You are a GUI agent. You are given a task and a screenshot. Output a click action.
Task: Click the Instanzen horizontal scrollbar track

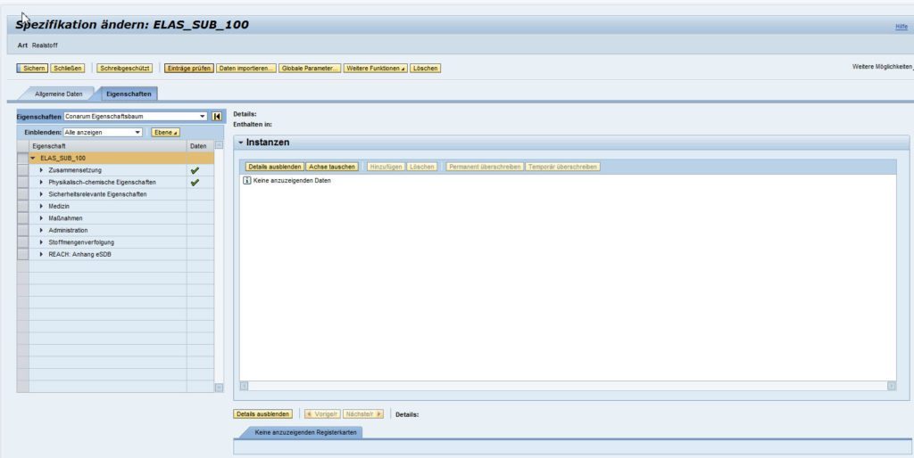coord(568,386)
